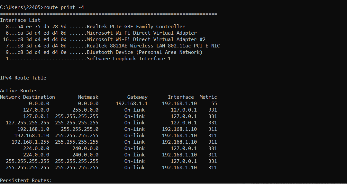Click the metric value 55
Image resolution: width=347 pixels, height=184 pixels.
(x=214, y=104)
